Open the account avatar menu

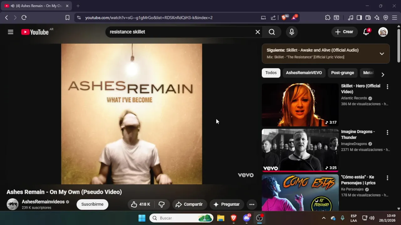pos(383,32)
